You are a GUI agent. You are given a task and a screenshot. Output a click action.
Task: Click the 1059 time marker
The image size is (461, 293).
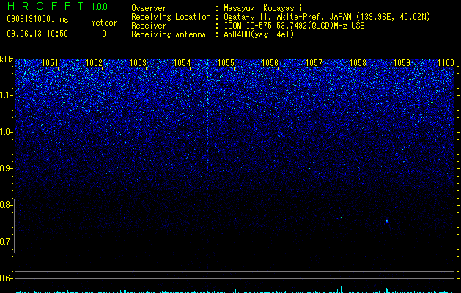click(x=402, y=63)
